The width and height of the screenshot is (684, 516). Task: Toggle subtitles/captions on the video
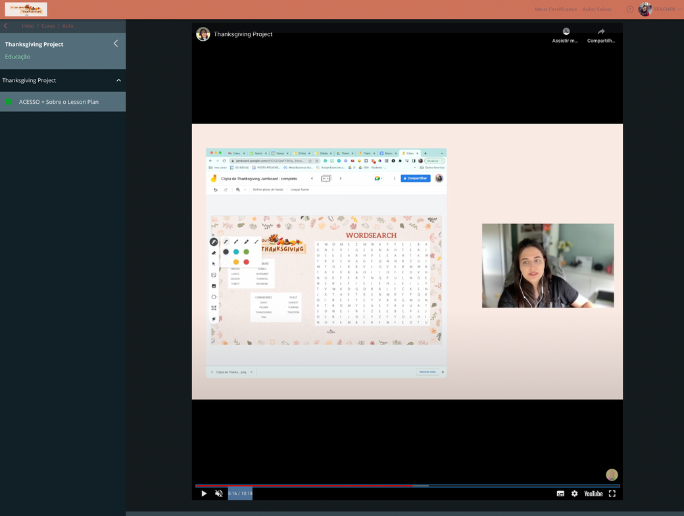(560, 494)
